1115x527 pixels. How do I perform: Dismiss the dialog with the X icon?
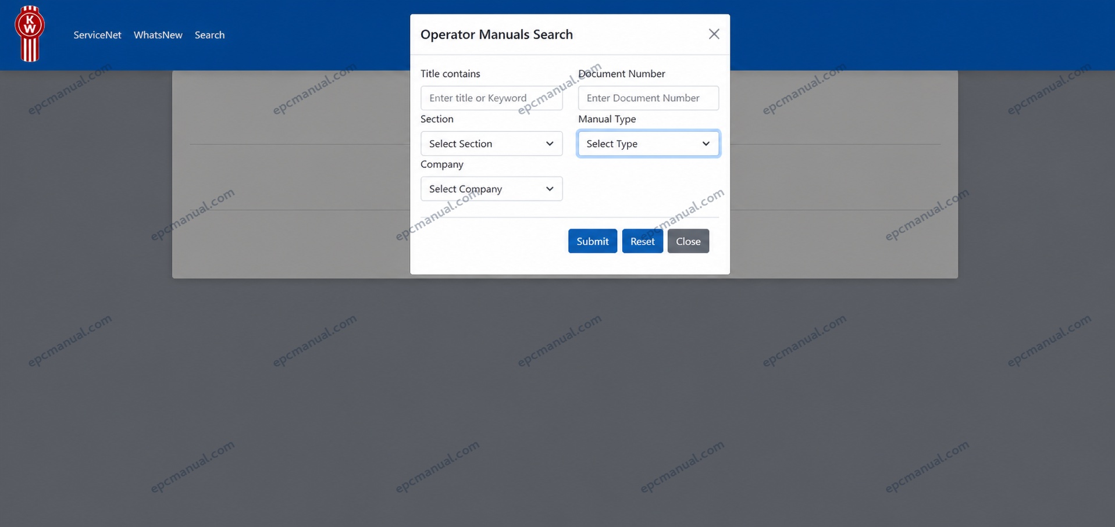click(x=714, y=34)
